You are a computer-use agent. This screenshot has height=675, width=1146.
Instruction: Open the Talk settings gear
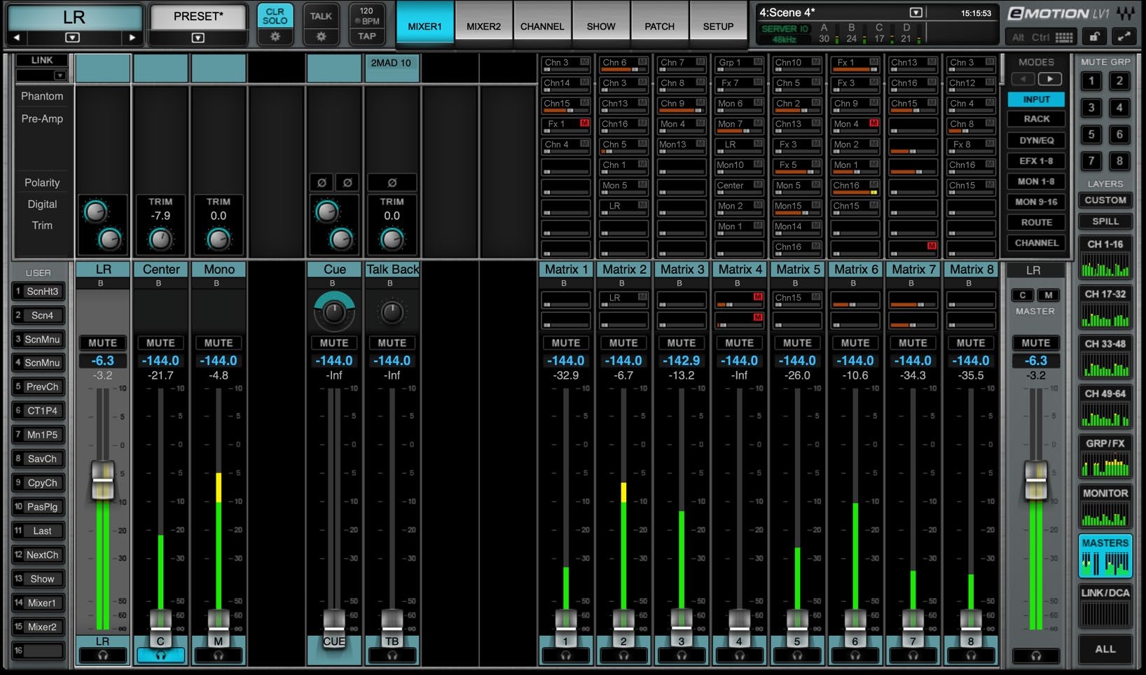pyautogui.click(x=321, y=37)
